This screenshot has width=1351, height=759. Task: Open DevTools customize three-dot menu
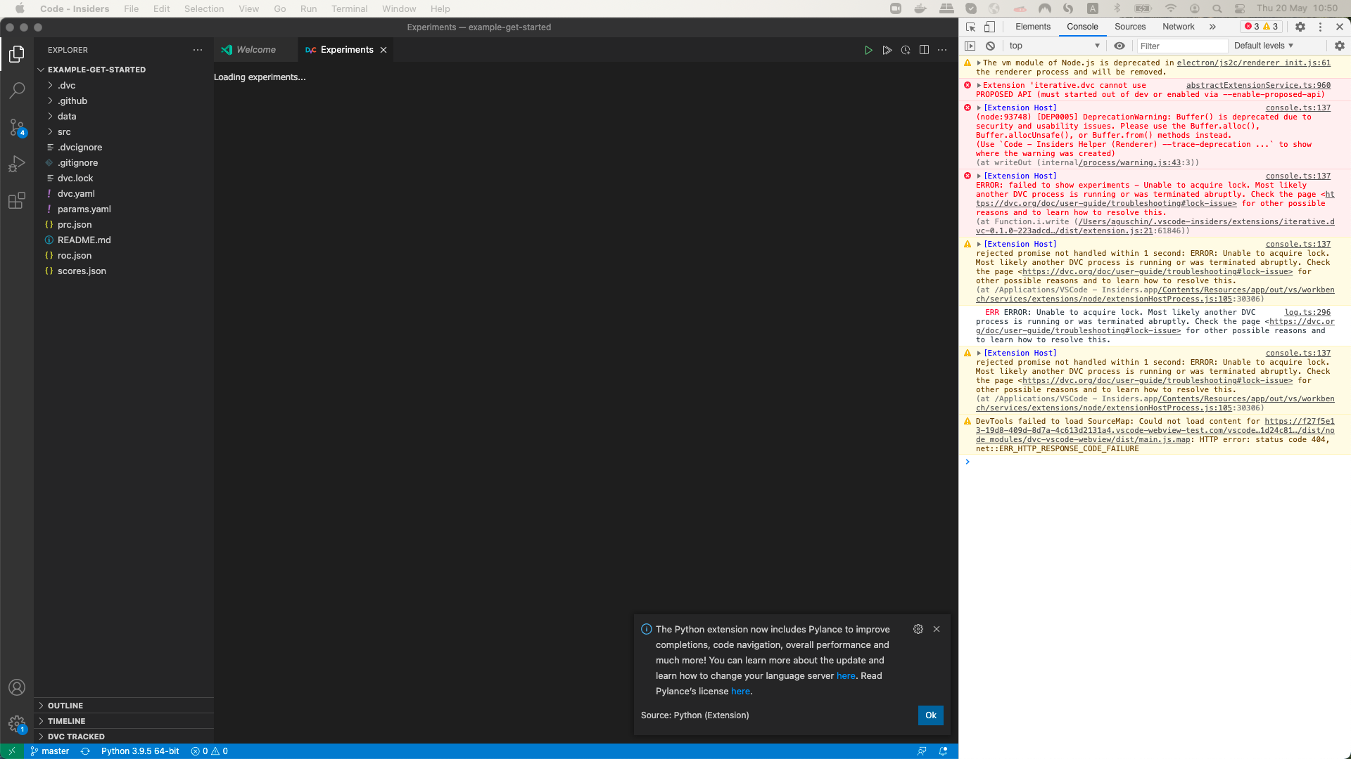(x=1320, y=27)
